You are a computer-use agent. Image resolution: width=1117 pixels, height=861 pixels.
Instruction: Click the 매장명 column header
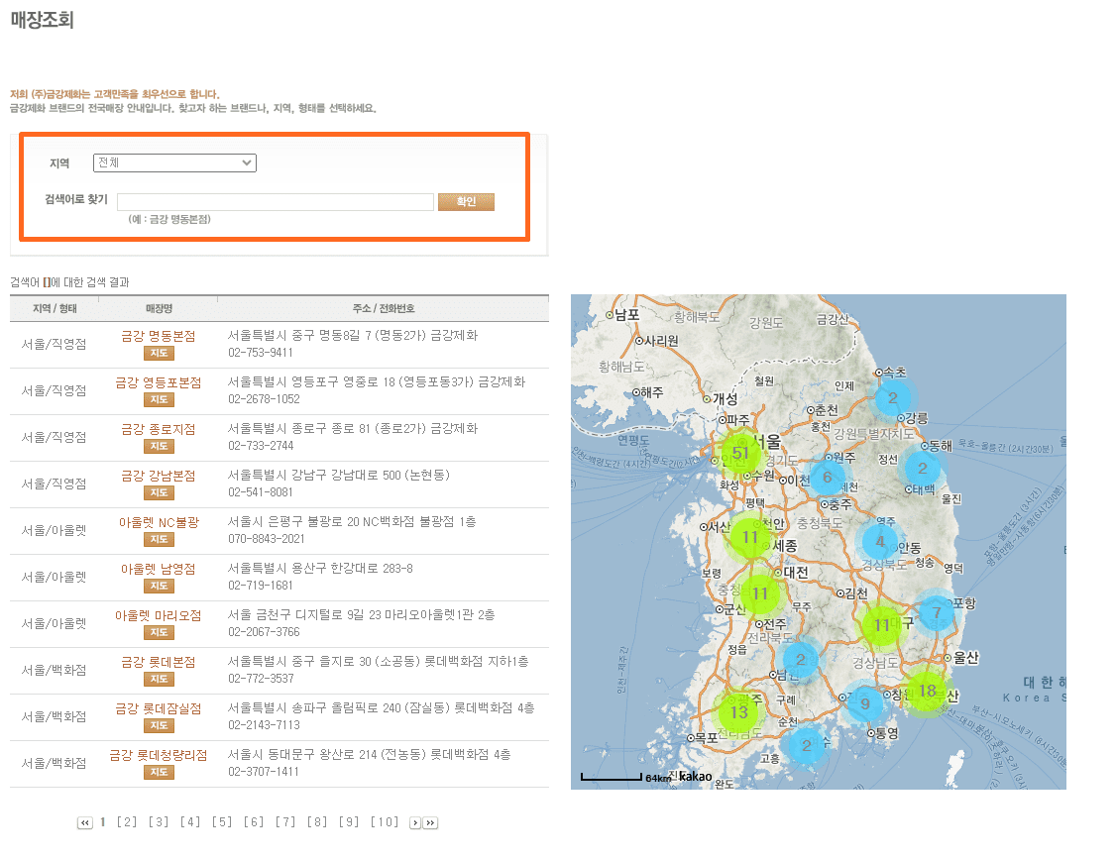coord(159,308)
